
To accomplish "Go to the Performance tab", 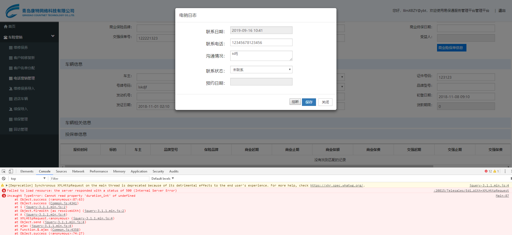I will [x=99, y=171].
